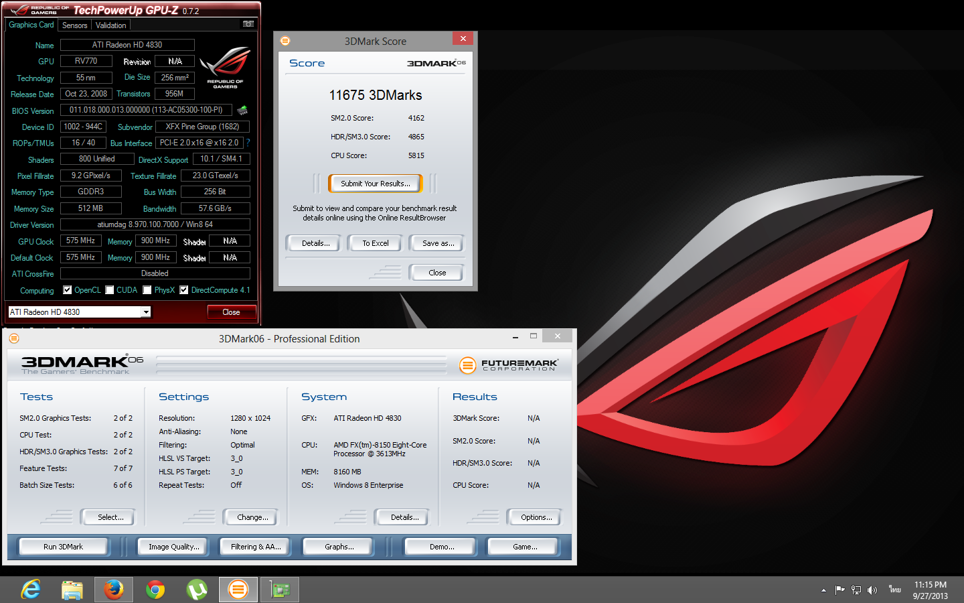Image resolution: width=964 pixels, height=603 pixels.
Task: Click the ATI CrossFire field showing Disabled
Action: click(x=155, y=273)
